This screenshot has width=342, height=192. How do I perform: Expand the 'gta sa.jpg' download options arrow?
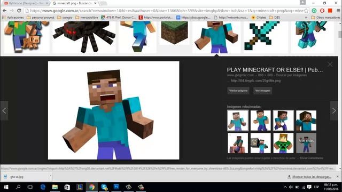pyautogui.click(x=50, y=175)
